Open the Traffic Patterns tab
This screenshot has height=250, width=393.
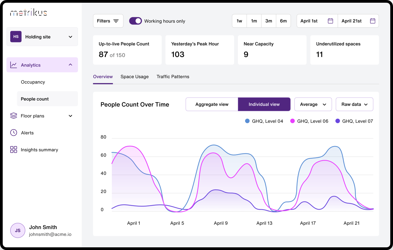pyautogui.click(x=173, y=77)
